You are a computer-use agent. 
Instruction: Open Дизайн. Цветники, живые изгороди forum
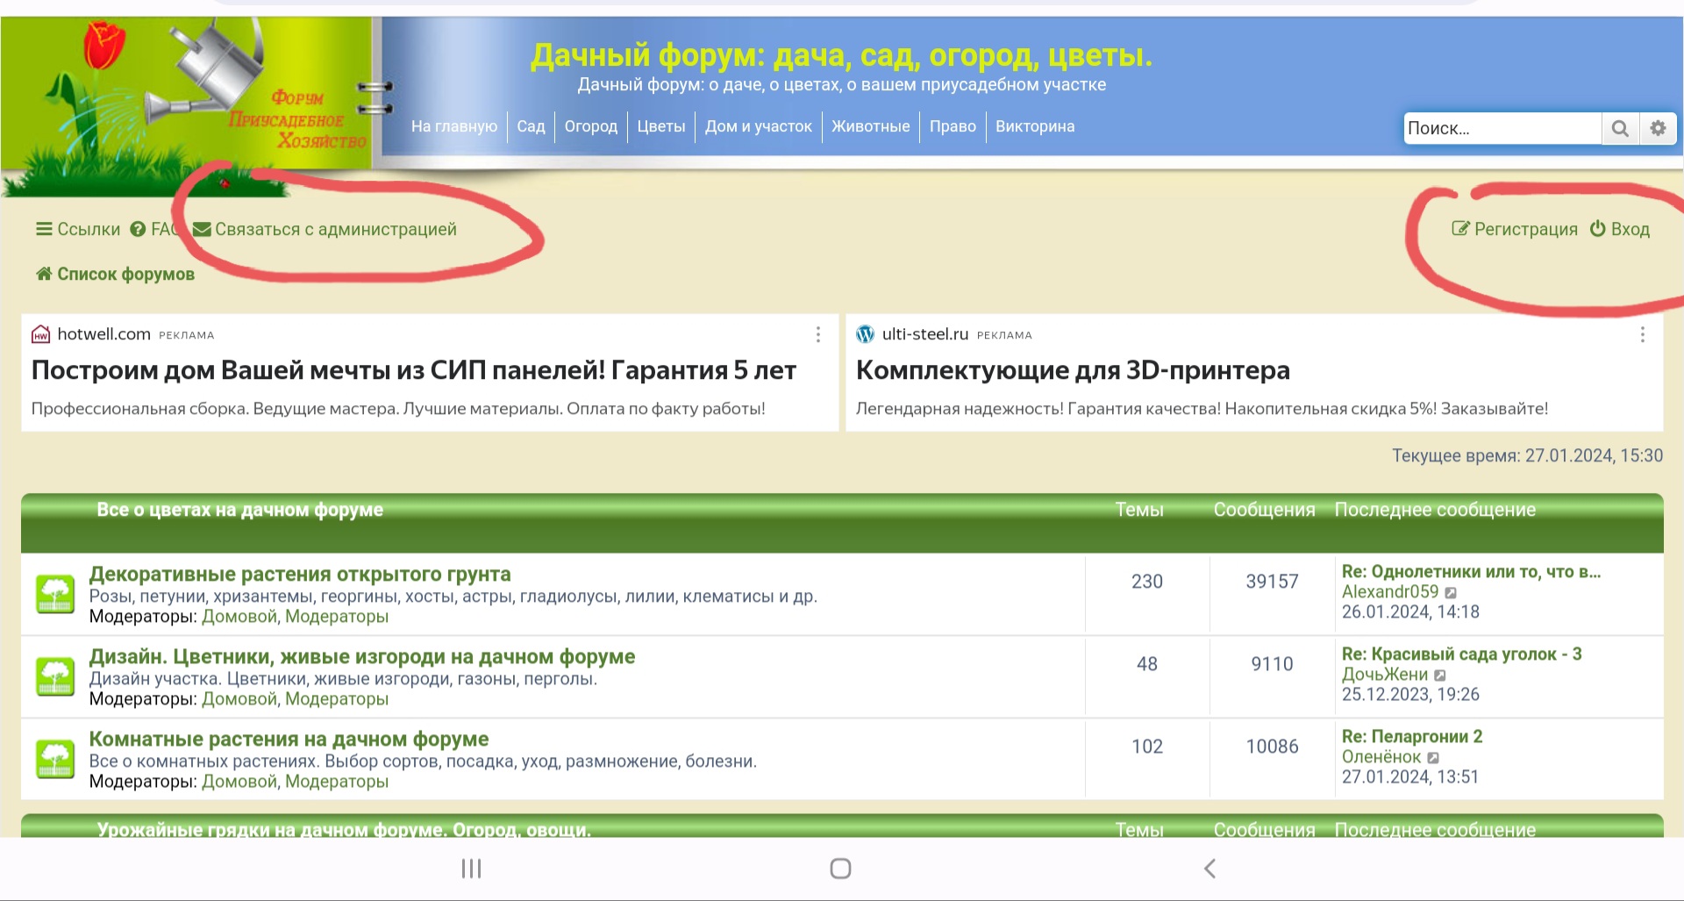361,656
